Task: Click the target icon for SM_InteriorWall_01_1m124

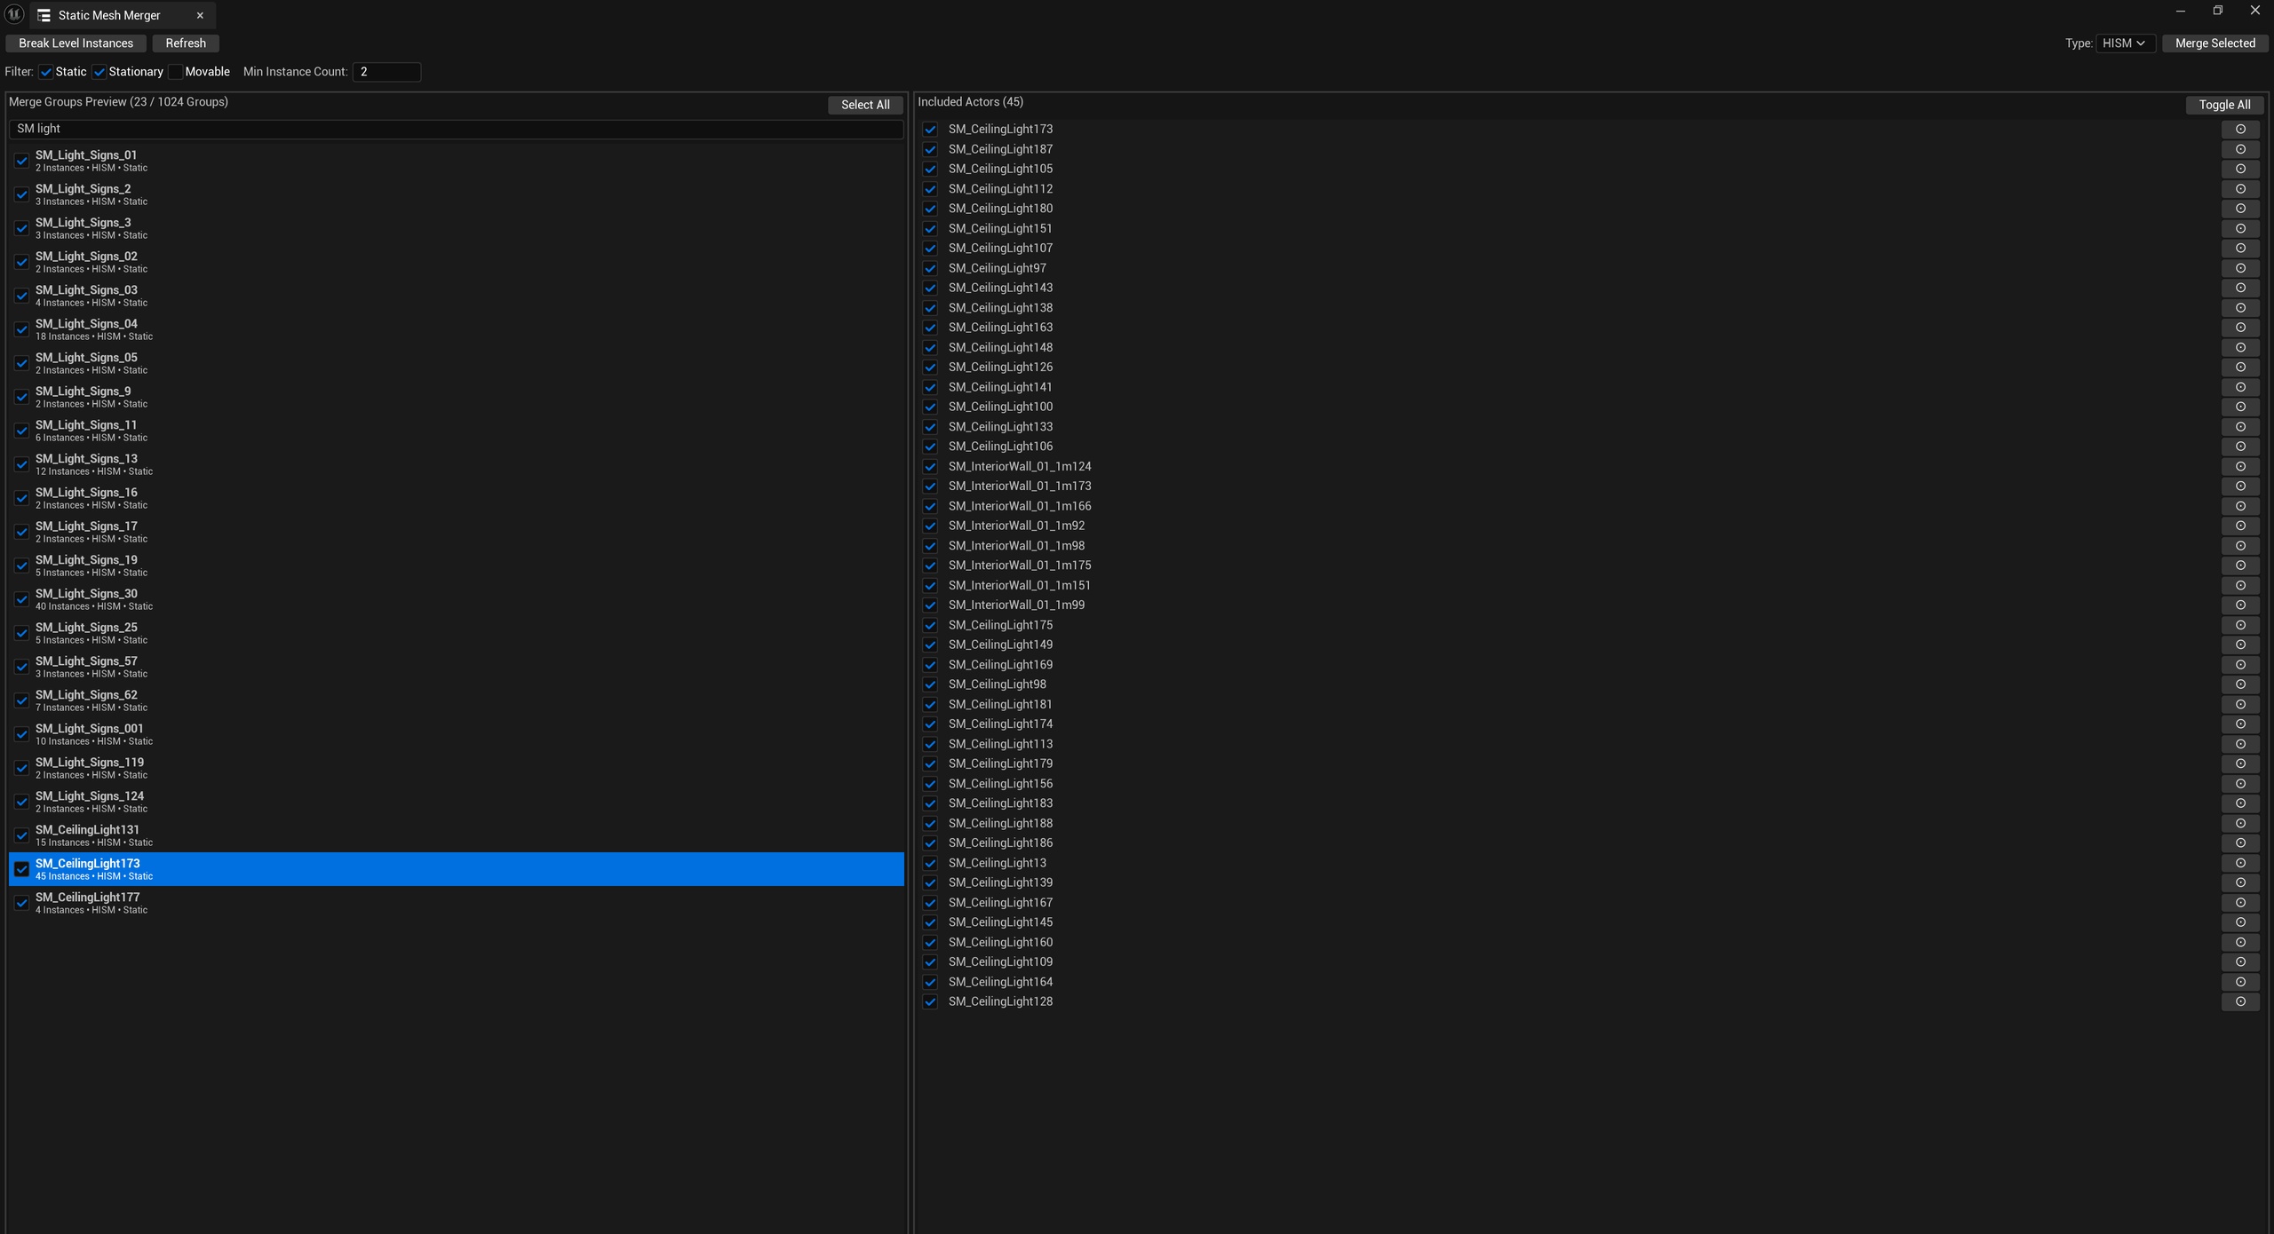Action: pyautogui.click(x=2240, y=466)
